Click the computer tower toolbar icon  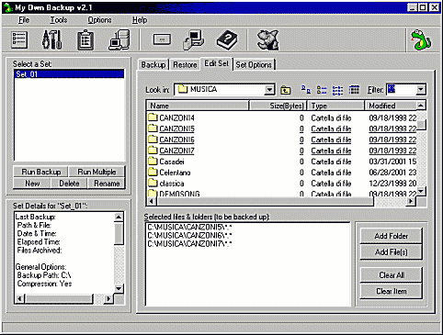coord(119,39)
